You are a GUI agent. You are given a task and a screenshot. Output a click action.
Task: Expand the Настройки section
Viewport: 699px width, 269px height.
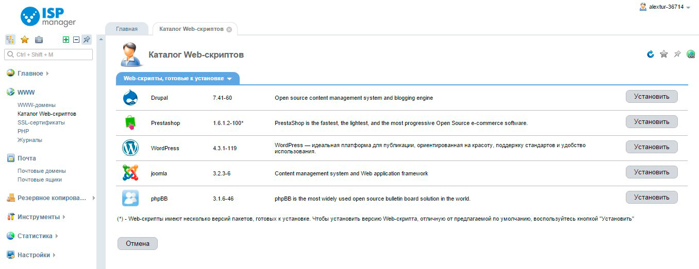click(x=34, y=255)
